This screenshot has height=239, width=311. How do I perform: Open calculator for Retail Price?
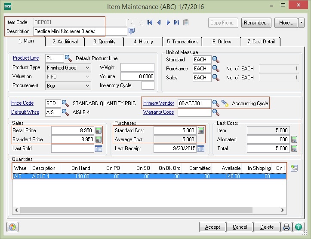[99, 130]
